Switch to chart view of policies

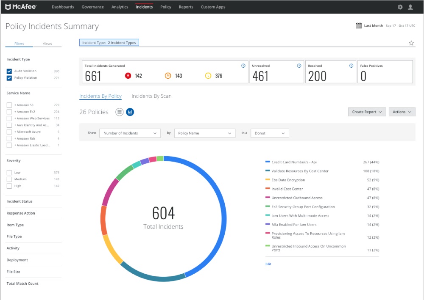tap(130, 112)
